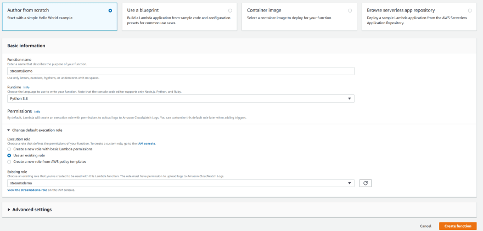Screen dimensions: 483x231
Task: Click the Create function button
Action: click(x=458, y=226)
